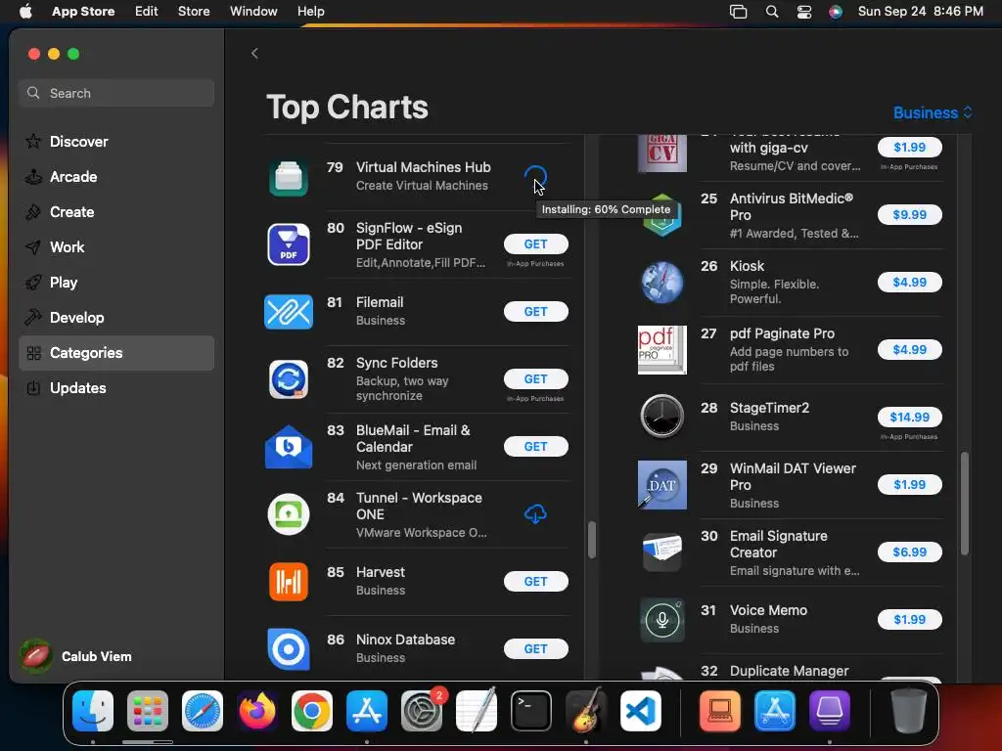The image size is (1002, 751).
Task: Open Launchpad from the Dock
Action: coord(148,711)
